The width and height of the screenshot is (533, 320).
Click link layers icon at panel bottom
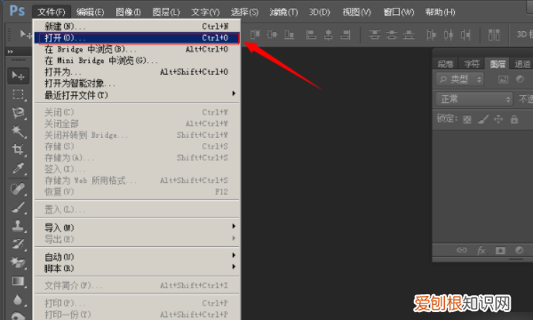click(462, 251)
